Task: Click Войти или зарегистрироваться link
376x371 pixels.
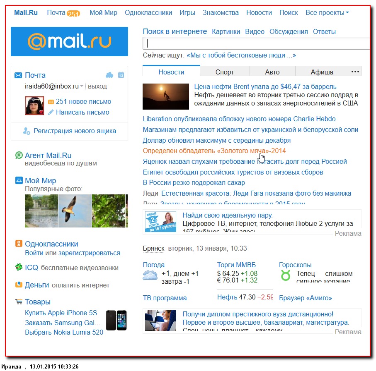Action: tap(73, 253)
